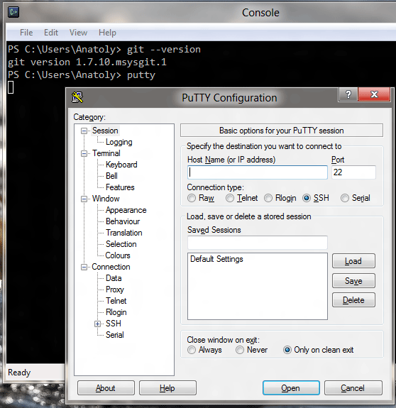Click the Load session button
Image resolution: width=396 pixels, height=408 pixels.
[x=353, y=261]
